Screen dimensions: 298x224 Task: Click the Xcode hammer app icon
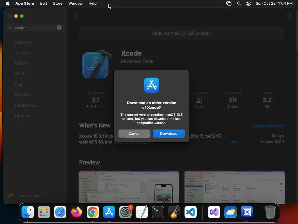(x=96, y=64)
